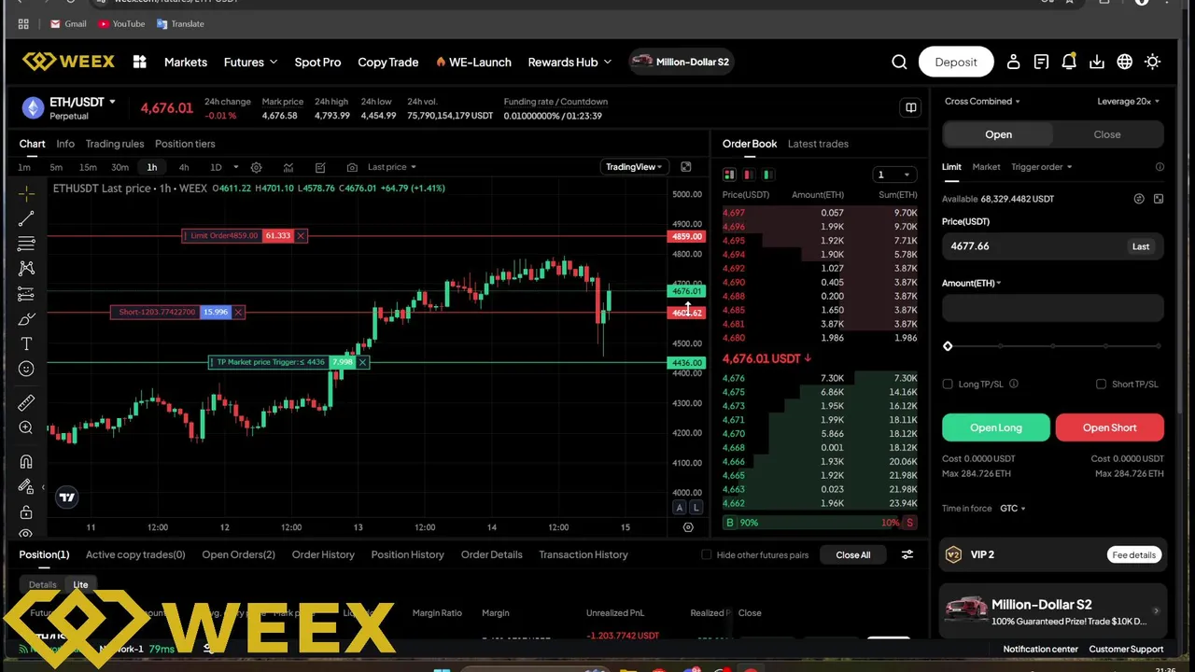
Task: Open the Position tiers tab
Action: (x=185, y=144)
